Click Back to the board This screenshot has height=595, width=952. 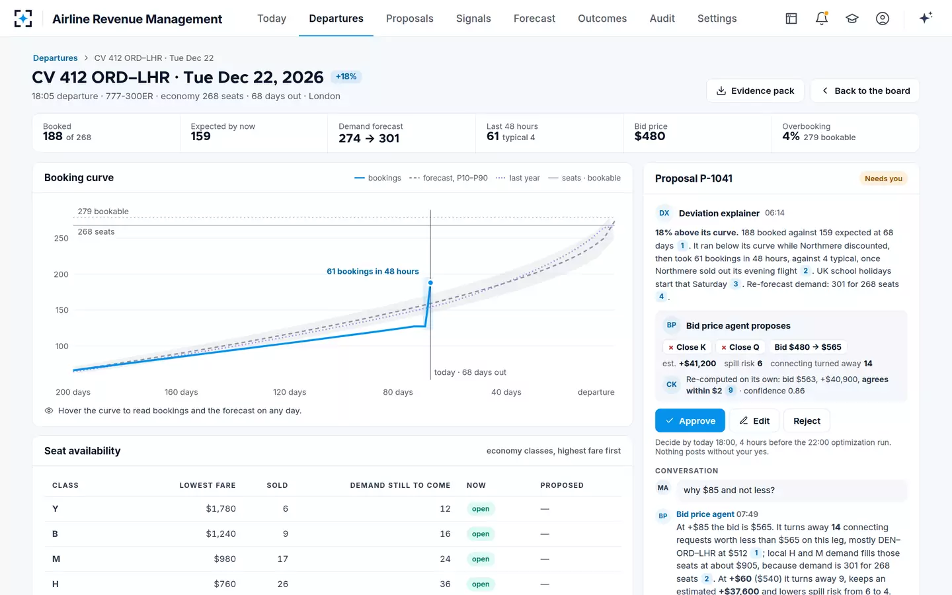pyautogui.click(x=865, y=91)
